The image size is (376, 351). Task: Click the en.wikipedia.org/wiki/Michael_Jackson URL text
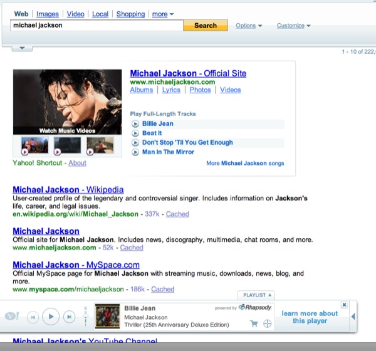click(76, 214)
